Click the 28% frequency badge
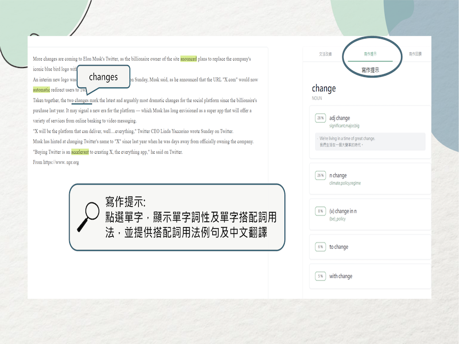The height and width of the screenshot is (344, 459). [320, 118]
